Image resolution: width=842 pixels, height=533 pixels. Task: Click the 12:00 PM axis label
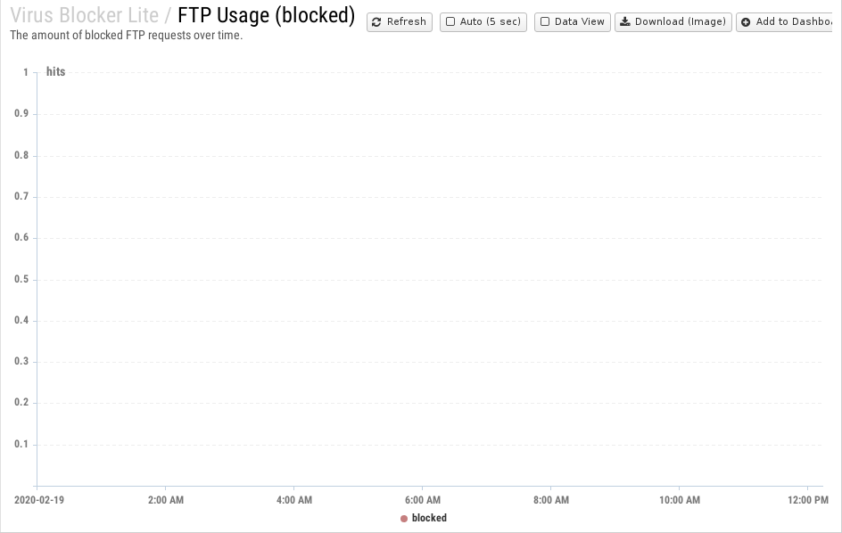pyautogui.click(x=808, y=500)
